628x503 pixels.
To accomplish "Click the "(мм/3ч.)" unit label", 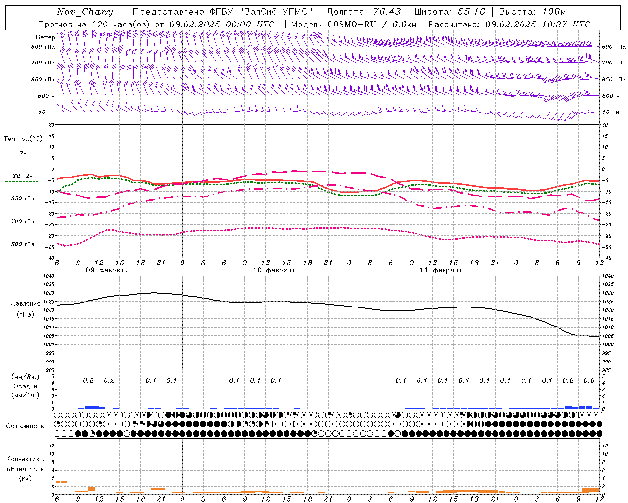I will click(x=25, y=377).
